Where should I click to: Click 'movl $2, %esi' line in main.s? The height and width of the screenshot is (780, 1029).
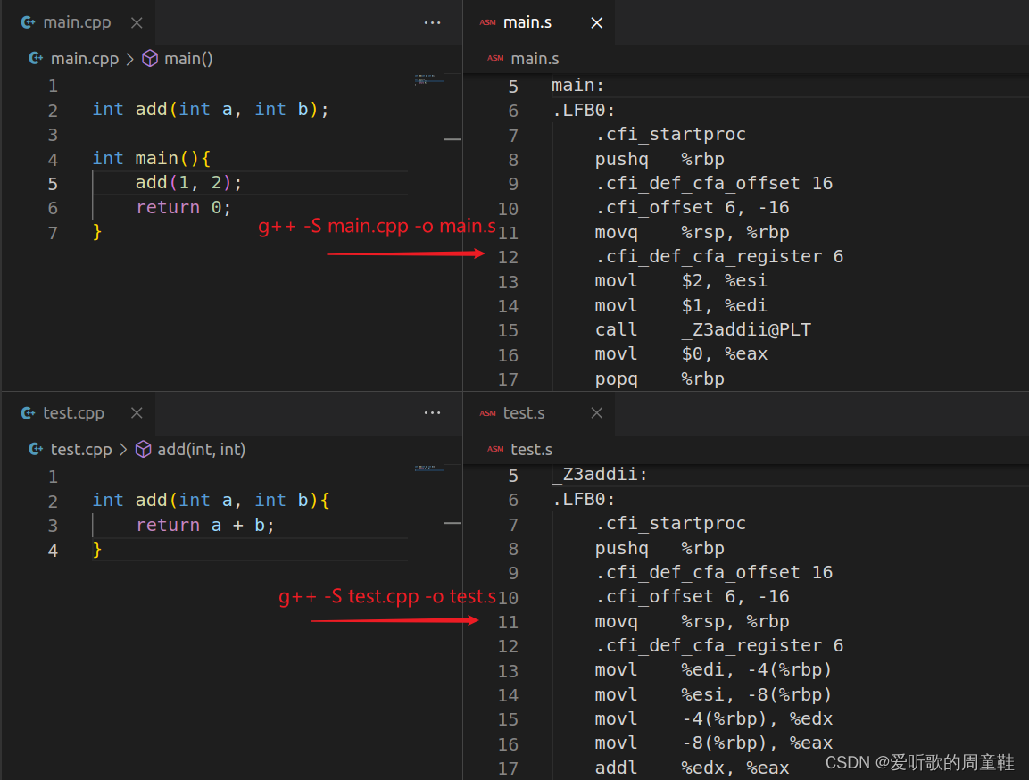[x=681, y=281]
